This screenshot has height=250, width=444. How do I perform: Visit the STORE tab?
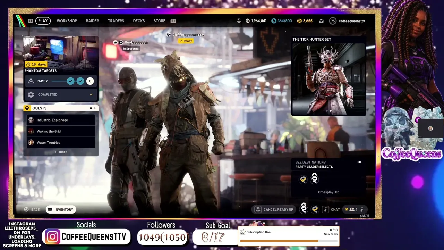(x=160, y=21)
